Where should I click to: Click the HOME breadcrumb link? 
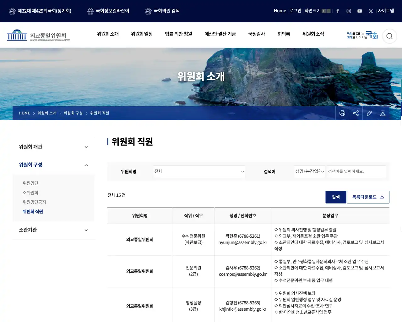(x=24, y=113)
